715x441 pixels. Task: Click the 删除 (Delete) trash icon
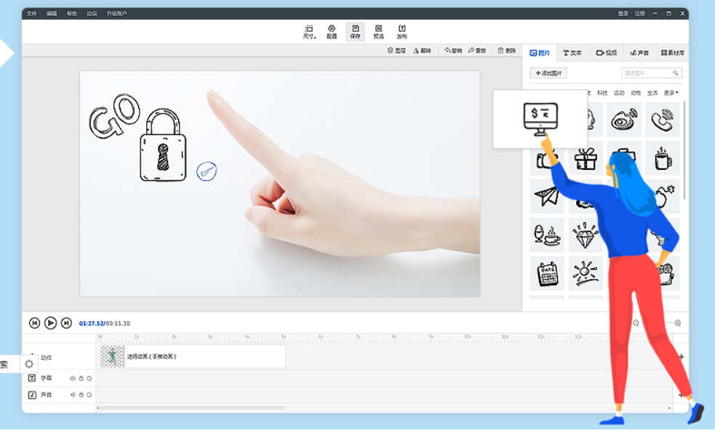[506, 51]
